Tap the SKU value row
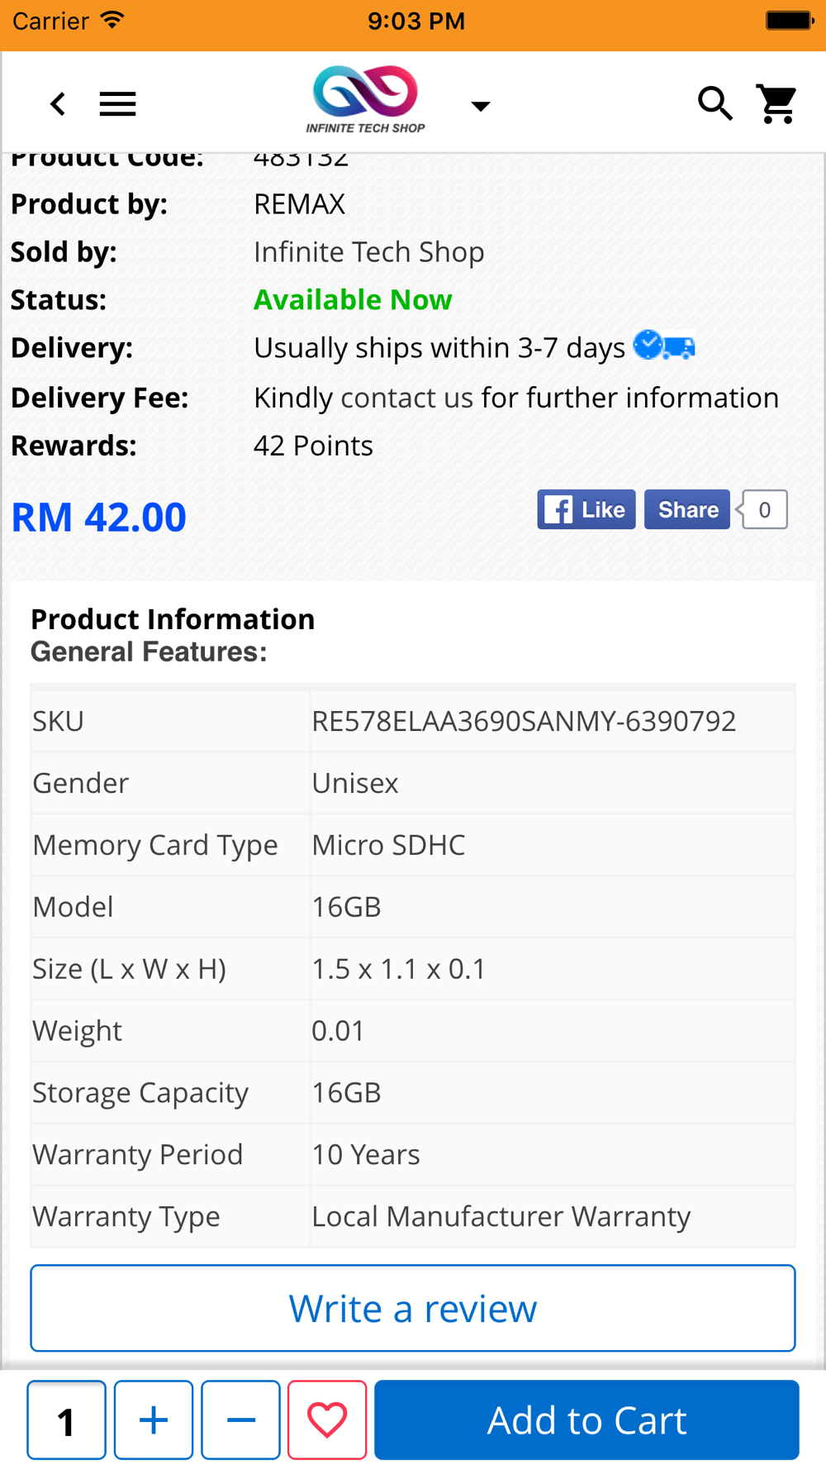Screen dimensions: 826x1470 click(x=413, y=721)
